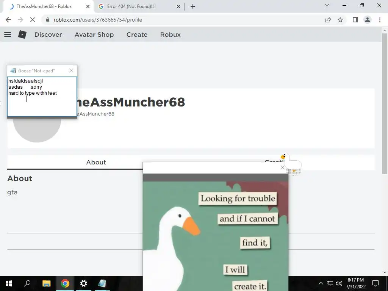Open the tab search chevron

[x=327, y=5]
